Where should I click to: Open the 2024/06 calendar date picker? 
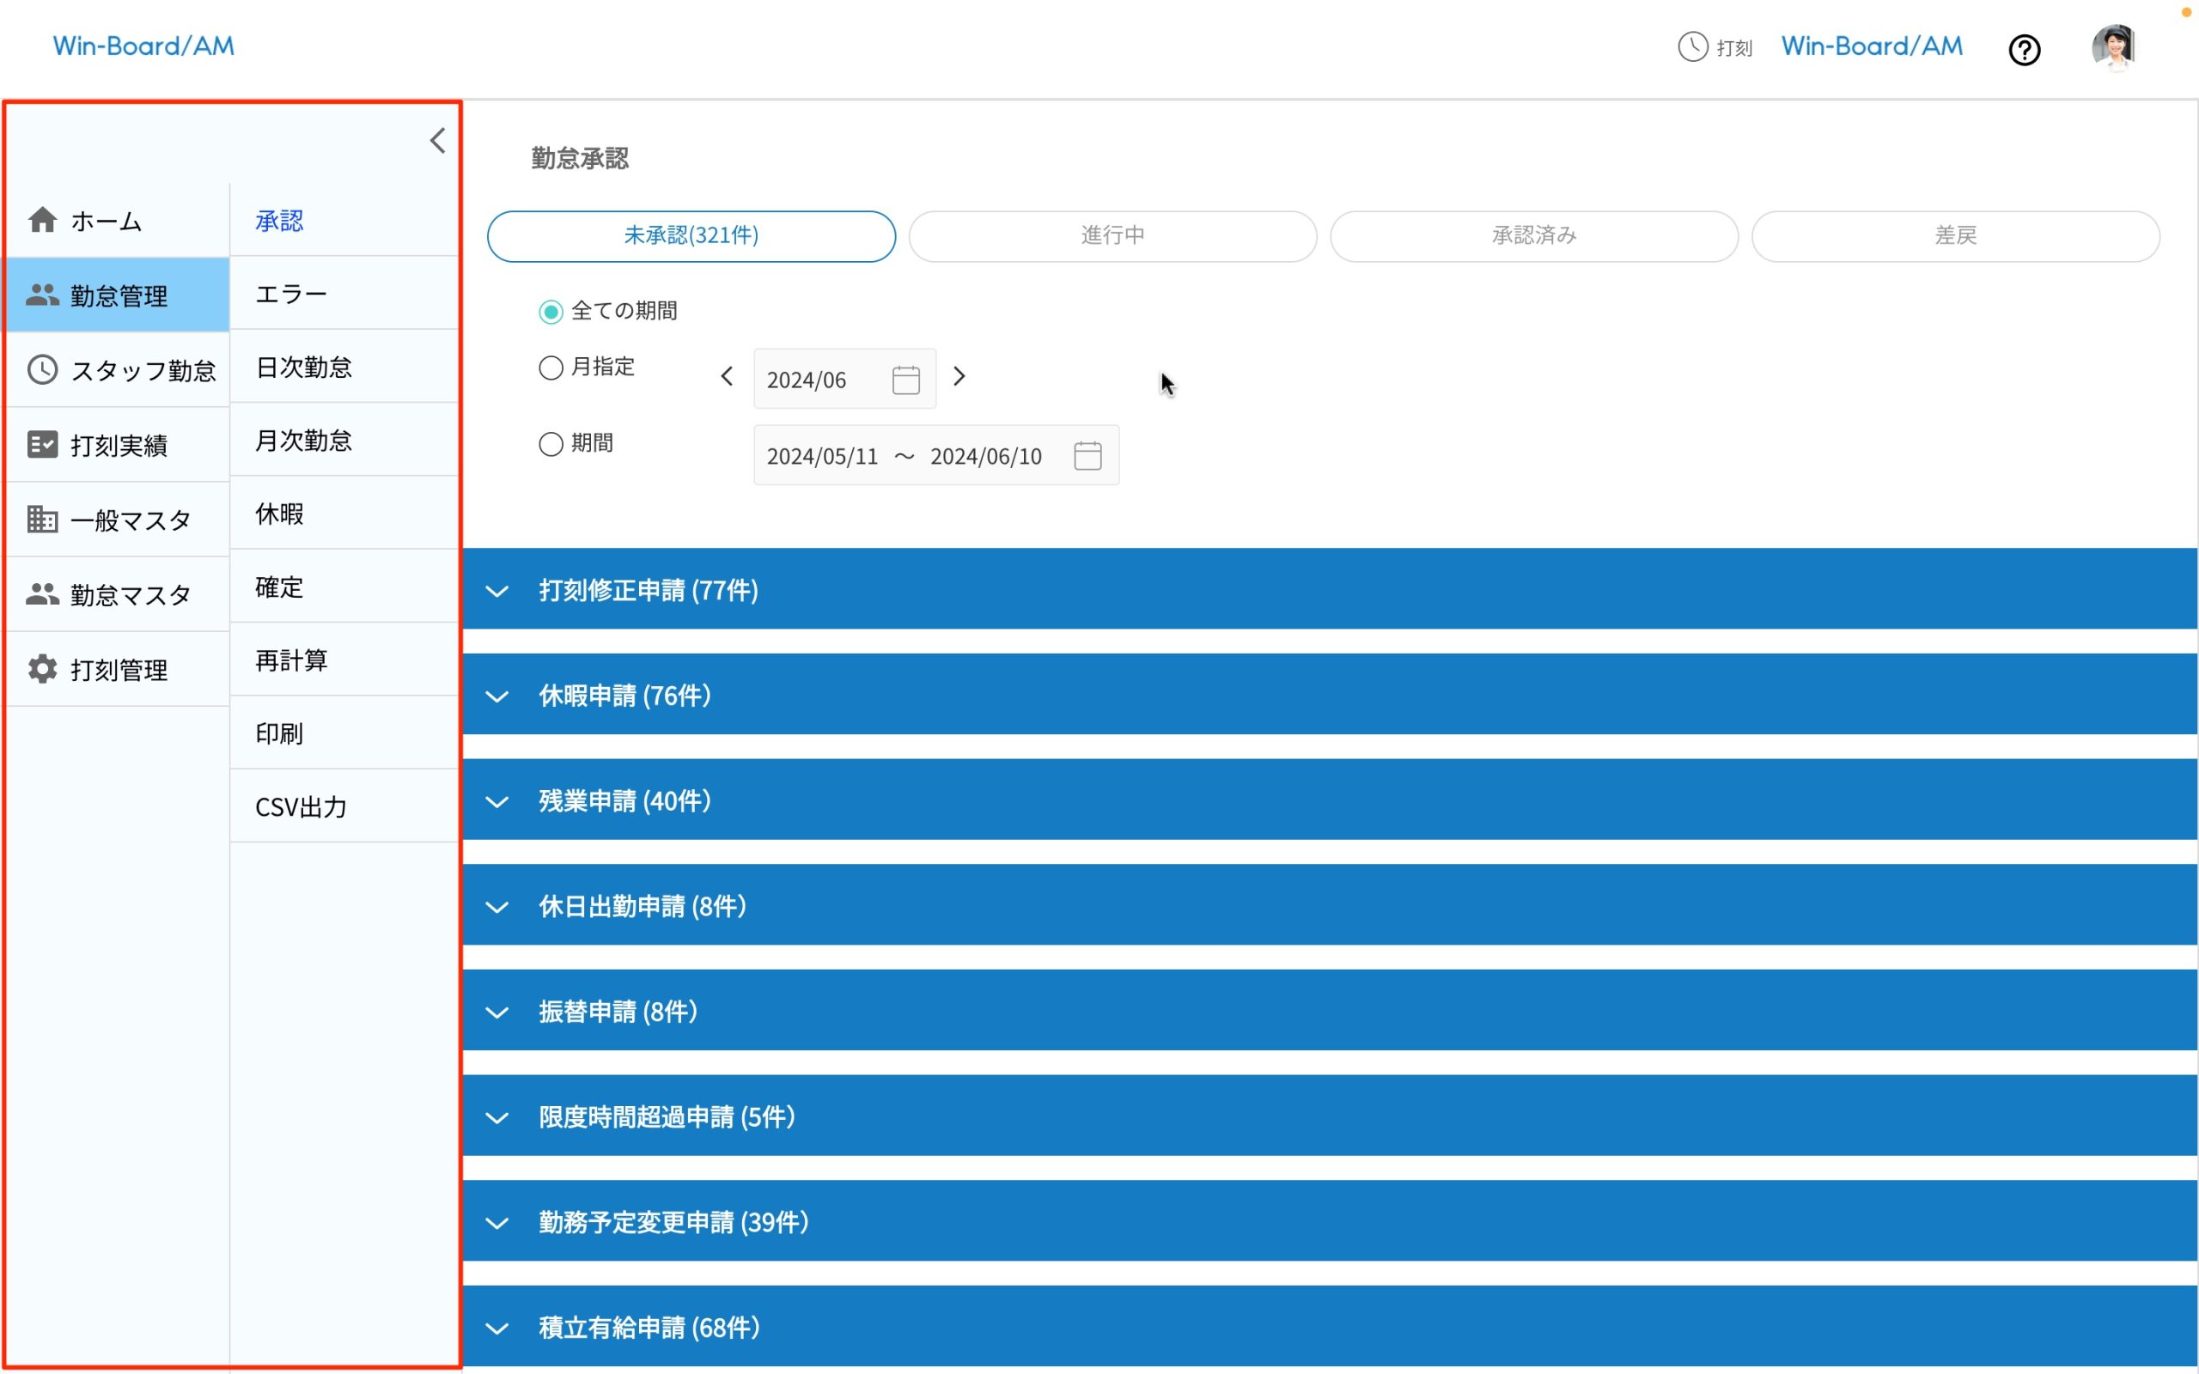click(x=906, y=378)
